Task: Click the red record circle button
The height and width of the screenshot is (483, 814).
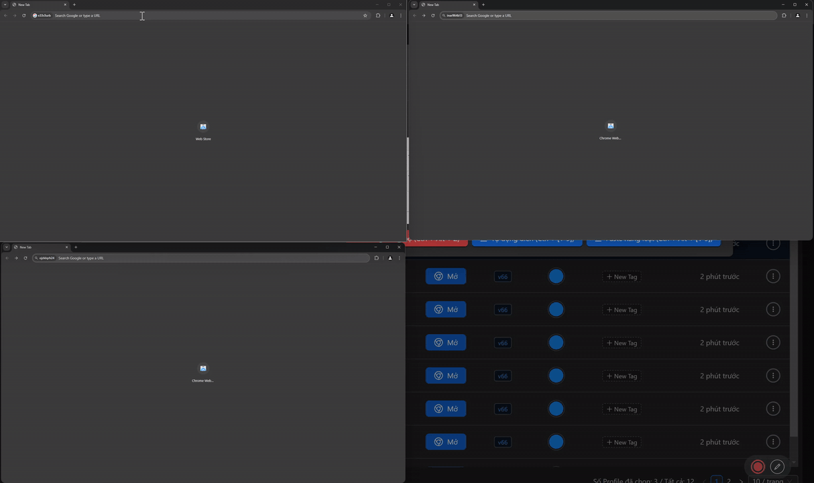Action: 758,466
